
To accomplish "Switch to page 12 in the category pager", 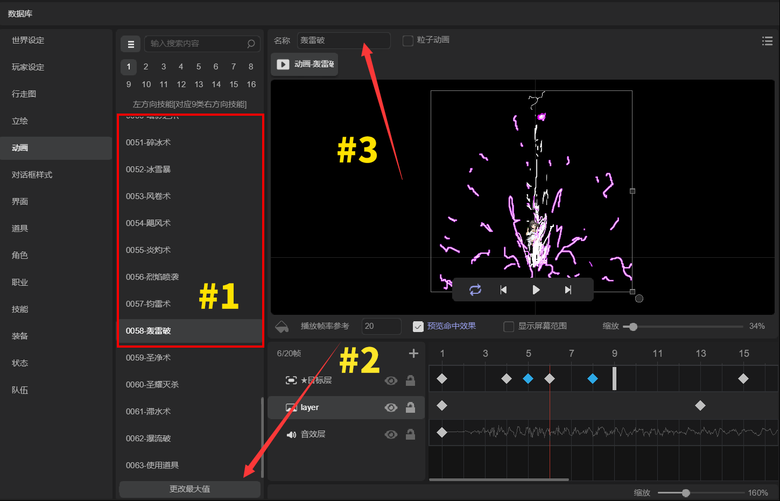I will click(181, 84).
